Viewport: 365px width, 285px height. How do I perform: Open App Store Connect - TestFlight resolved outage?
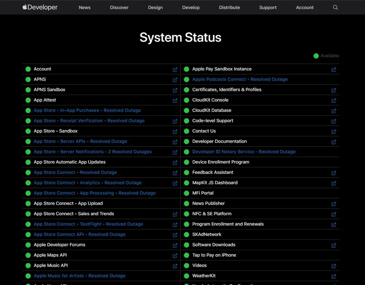pos(88,224)
